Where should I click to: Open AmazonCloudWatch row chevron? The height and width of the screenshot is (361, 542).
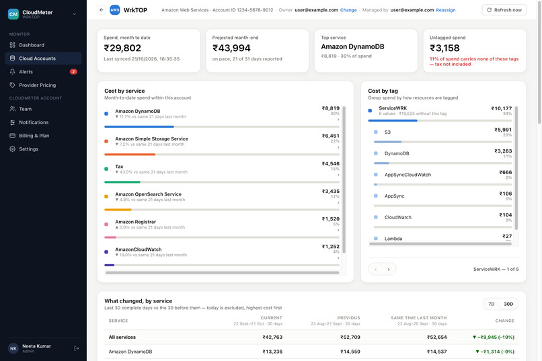pos(338,257)
